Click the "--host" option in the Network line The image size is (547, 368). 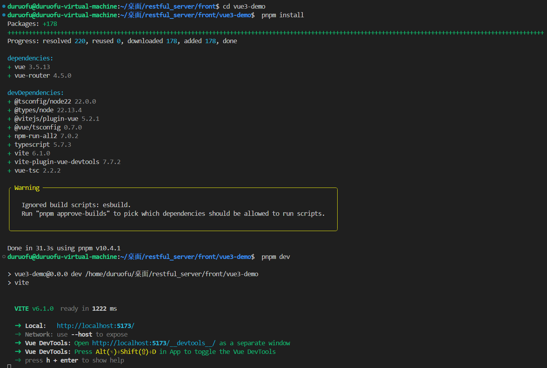[x=82, y=335]
